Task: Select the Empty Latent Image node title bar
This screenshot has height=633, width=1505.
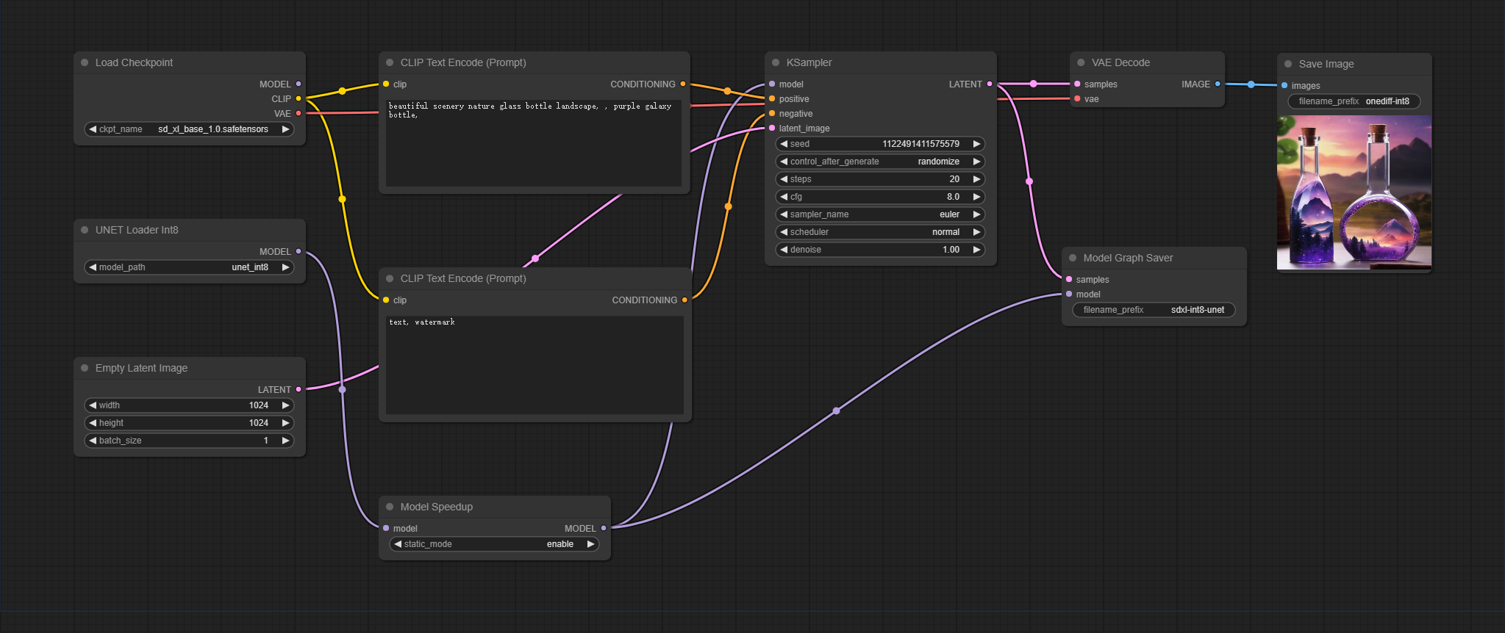Action: [x=141, y=369]
